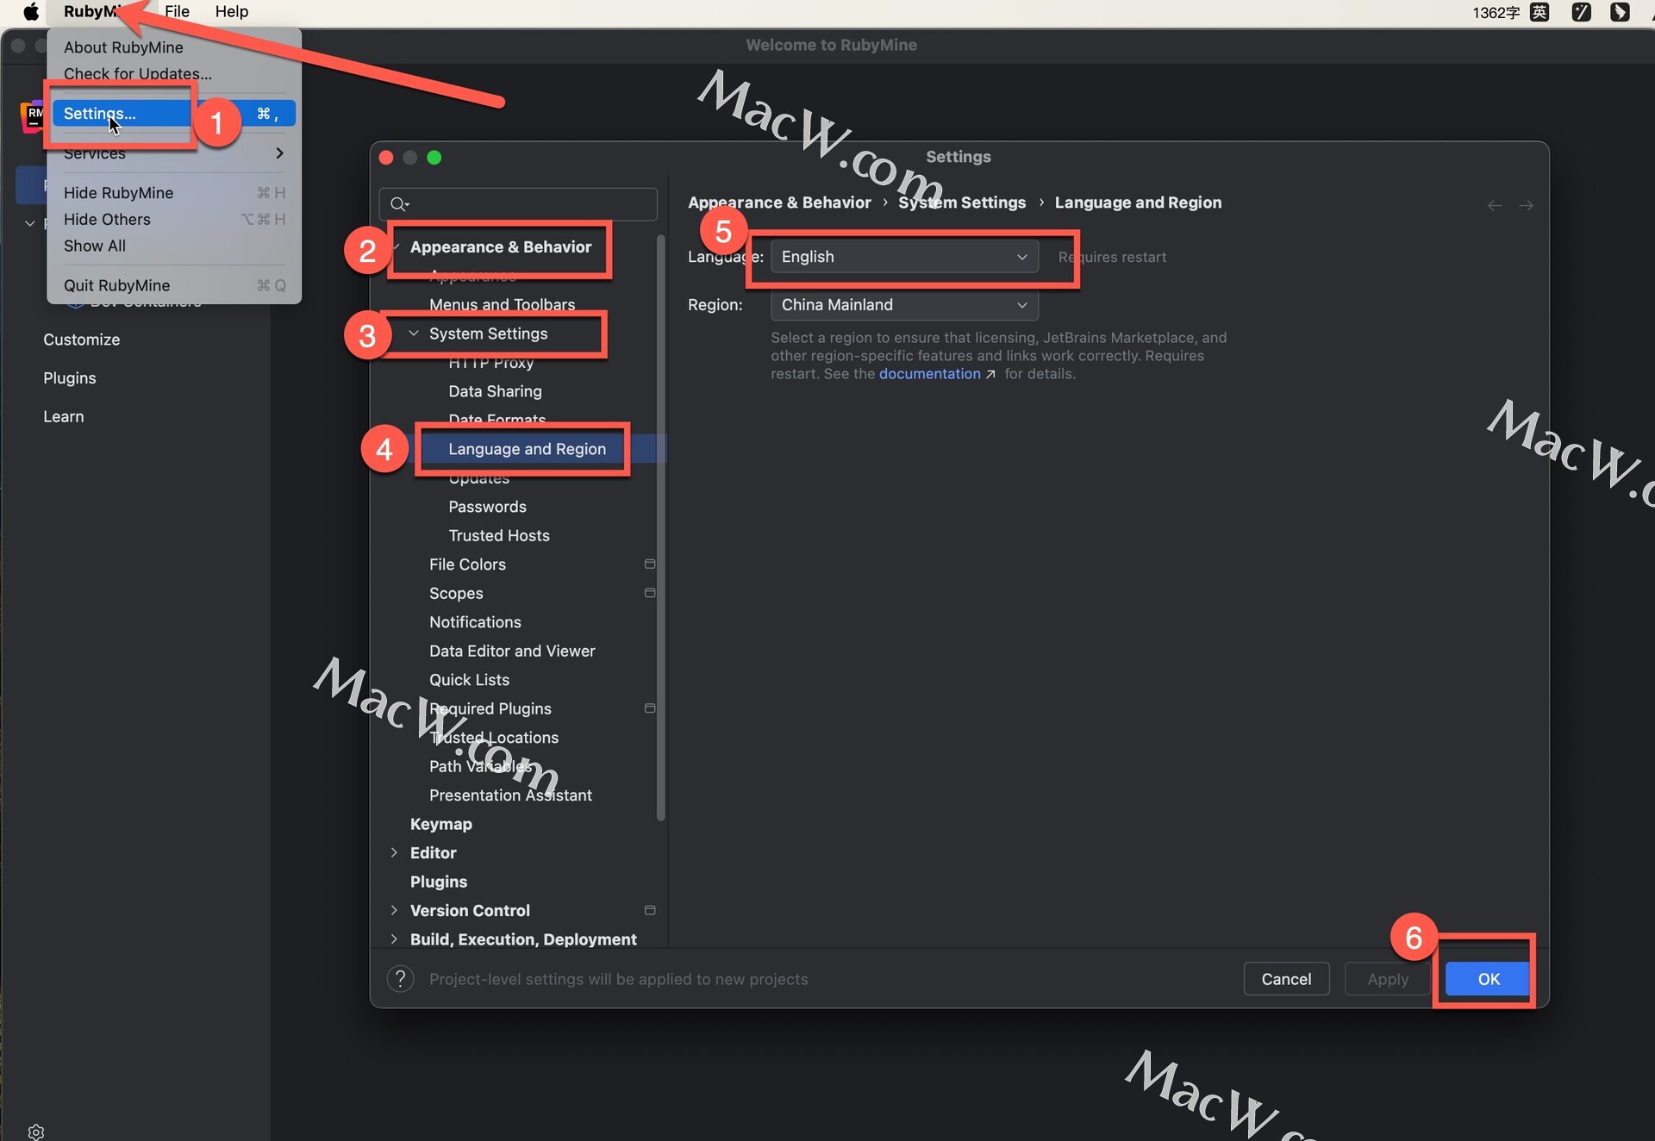Click Appearance & Behavior in the breadcrumb
This screenshot has width=1655, height=1141.
click(x=779, y=203)
